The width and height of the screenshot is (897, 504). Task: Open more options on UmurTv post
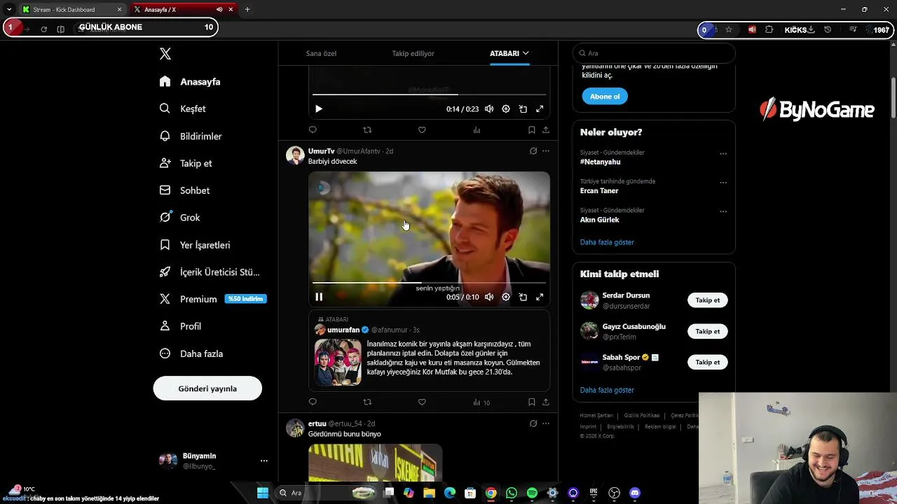point(546,151)
